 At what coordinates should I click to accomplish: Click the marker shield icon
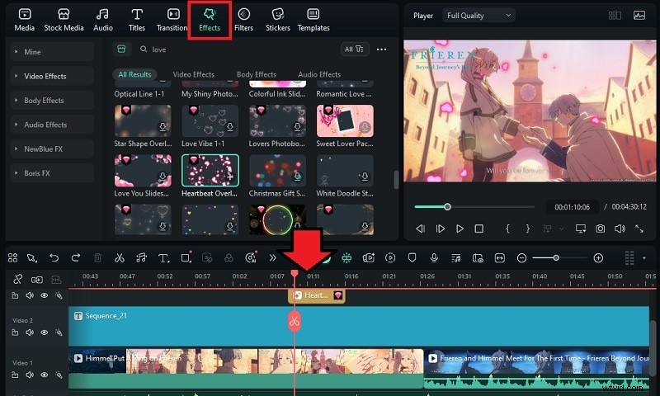tap(412, 257)
